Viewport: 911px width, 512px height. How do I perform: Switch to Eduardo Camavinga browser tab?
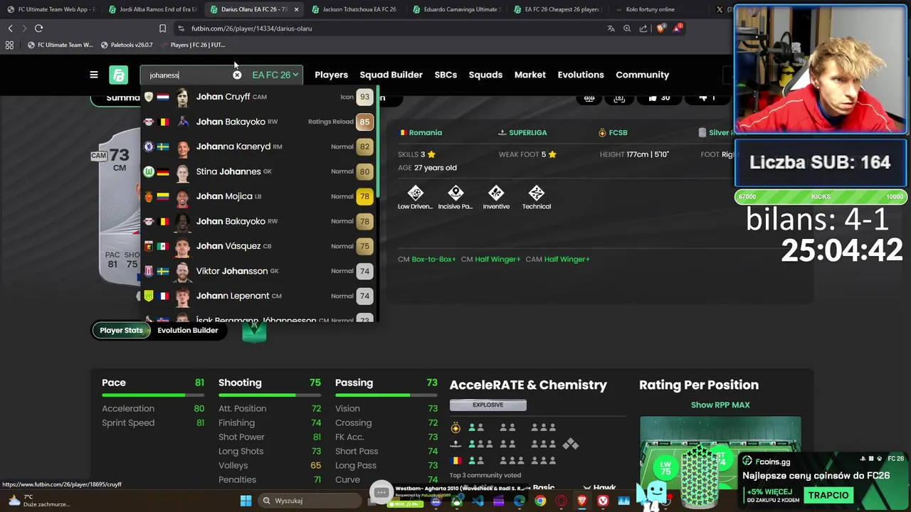[457, 9]
